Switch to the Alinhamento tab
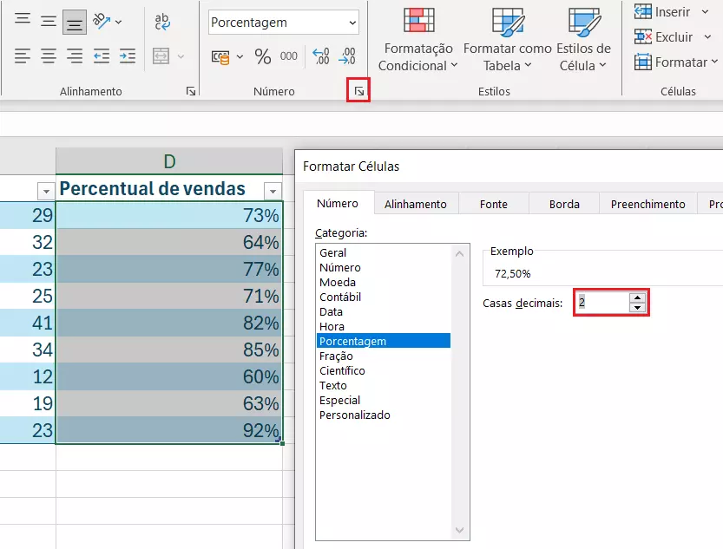Viewport: 723px width, 549px height. click(415, 204)
